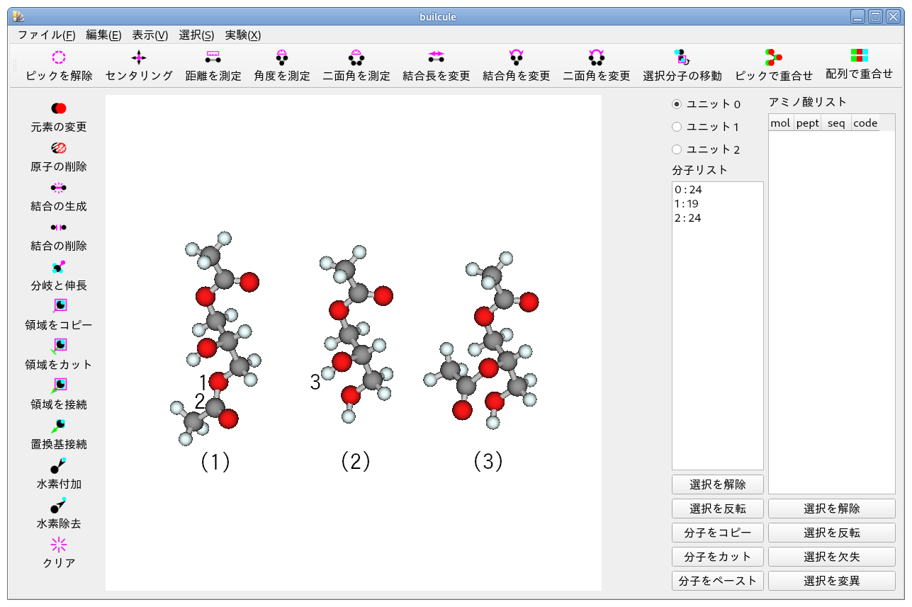912x607 pixels.
Task: Click the クリア clear icon
Action: (x=59, y=545)
